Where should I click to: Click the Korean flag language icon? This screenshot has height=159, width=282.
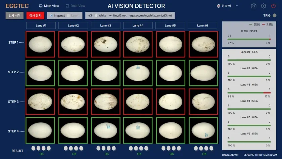(x=219, y=6)
